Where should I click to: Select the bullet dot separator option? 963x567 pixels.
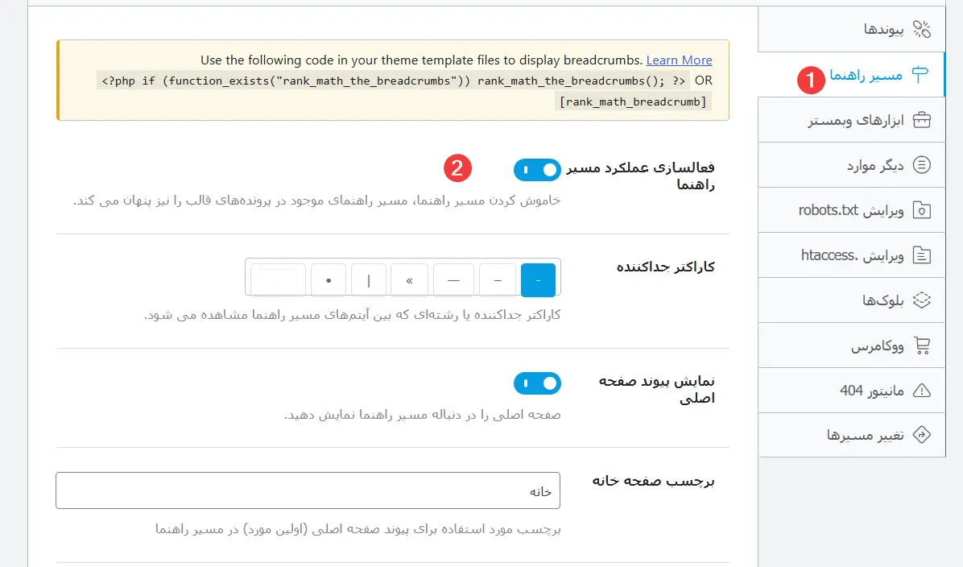pos(329,280)
